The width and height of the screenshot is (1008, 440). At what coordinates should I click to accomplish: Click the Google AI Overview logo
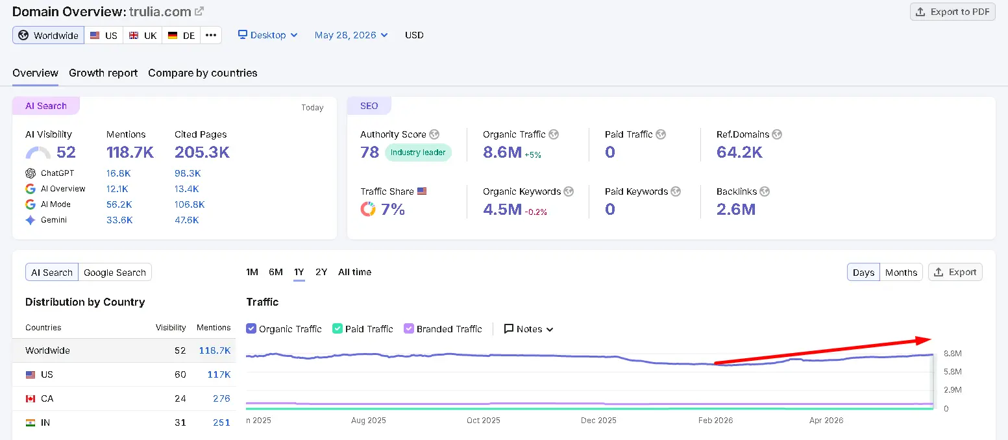[30, 189]
